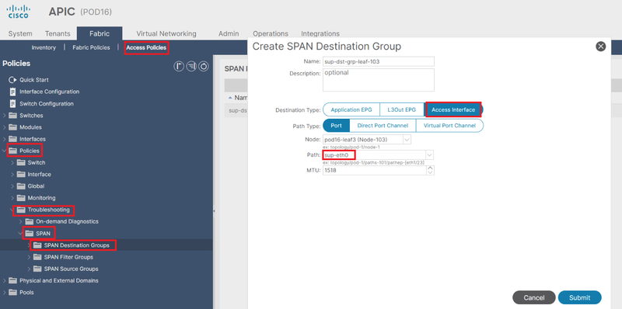
Task: Click the refresh icon in Policies header
Action: pyautogui.click(x=204, y=67)
